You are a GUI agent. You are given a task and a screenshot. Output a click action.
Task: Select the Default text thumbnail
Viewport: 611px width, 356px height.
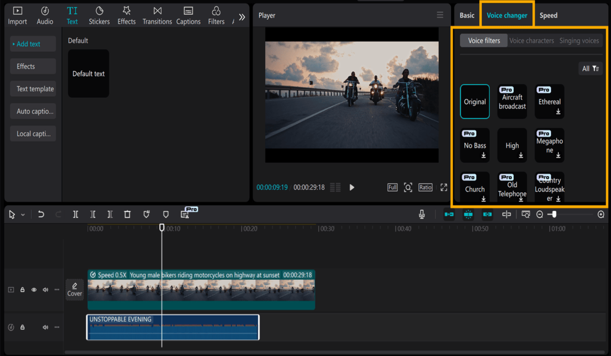pos(89,74)
